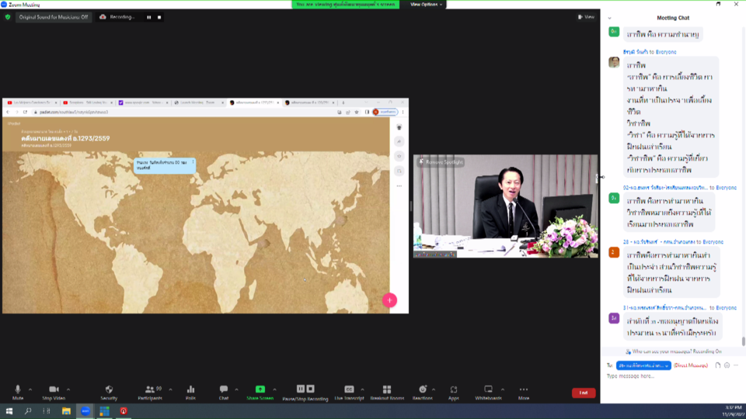Click the Padlet sidebar trash icon

click(399, 127)
